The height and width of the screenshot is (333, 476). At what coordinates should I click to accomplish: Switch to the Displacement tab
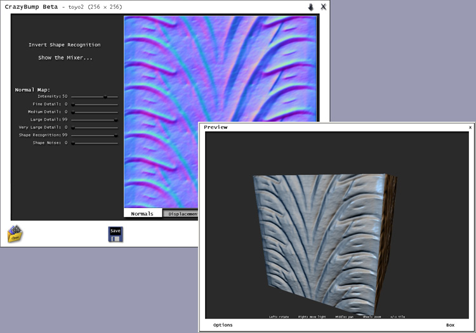coord(181,214)
